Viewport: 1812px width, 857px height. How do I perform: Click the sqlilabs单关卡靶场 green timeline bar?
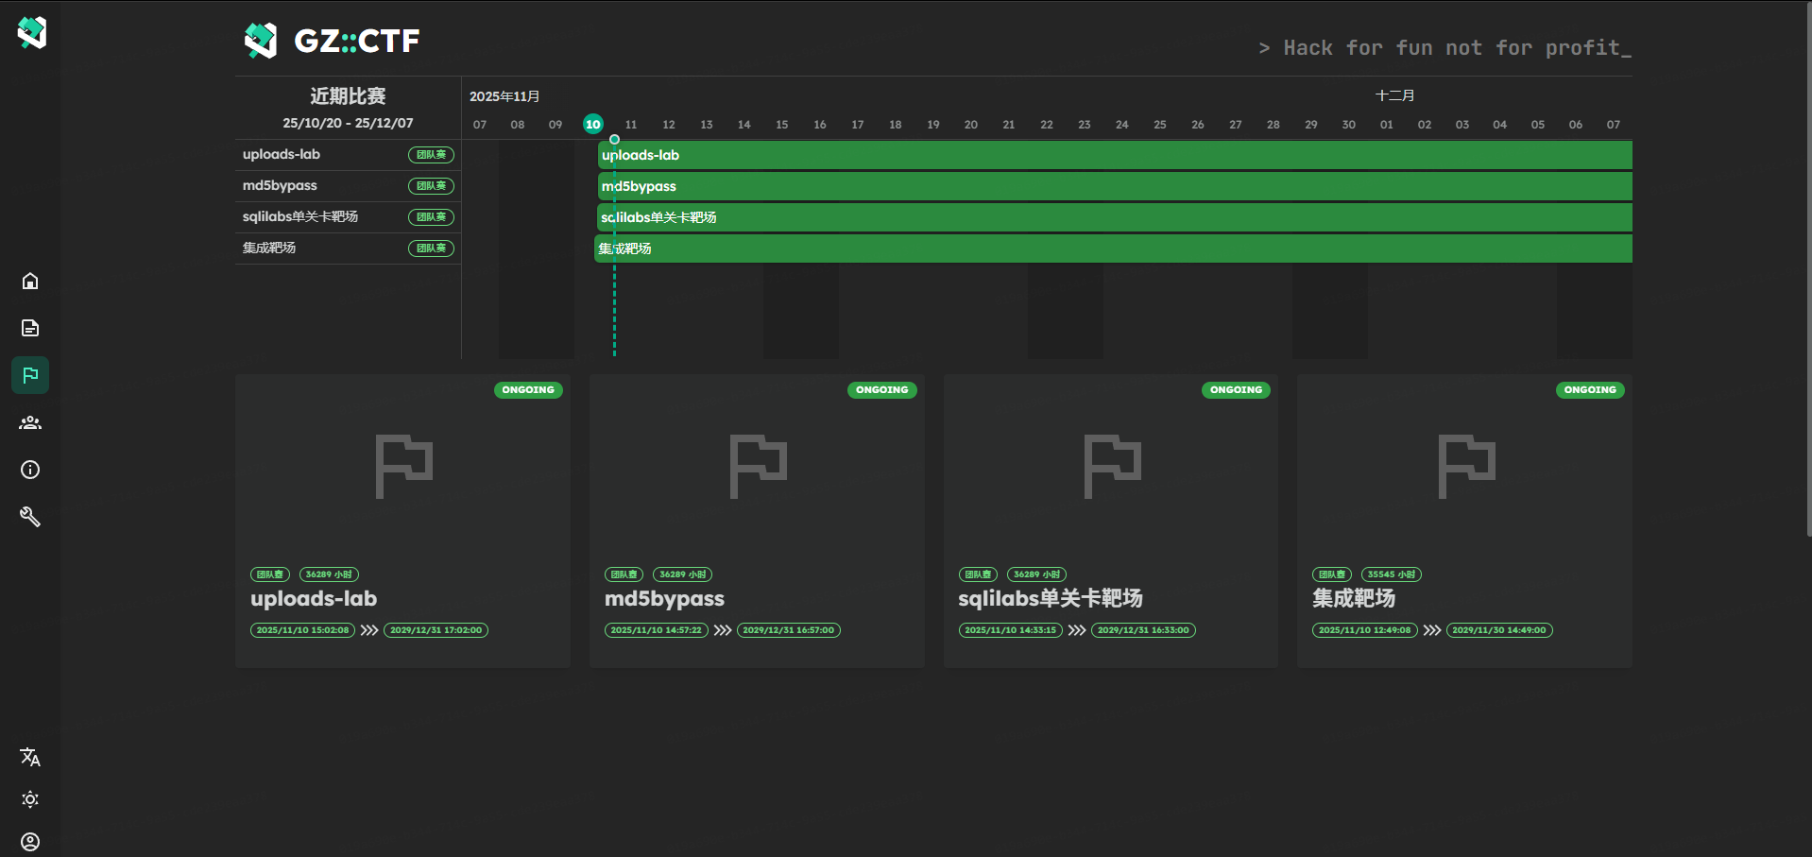1115,217
